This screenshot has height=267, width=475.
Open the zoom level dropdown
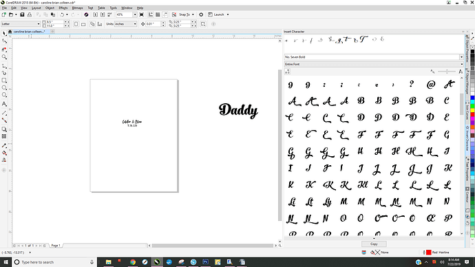[135, 14]
